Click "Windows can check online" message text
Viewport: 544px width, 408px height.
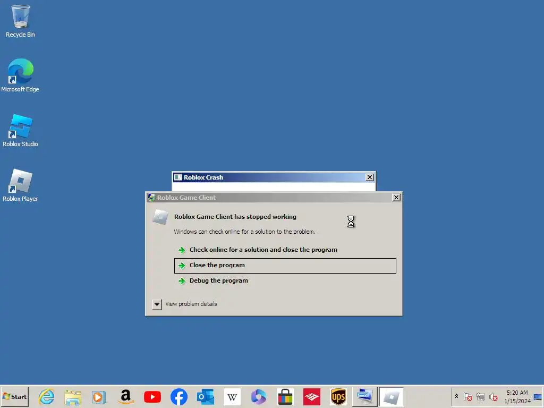pyautogui.click(x=244, y=232)
